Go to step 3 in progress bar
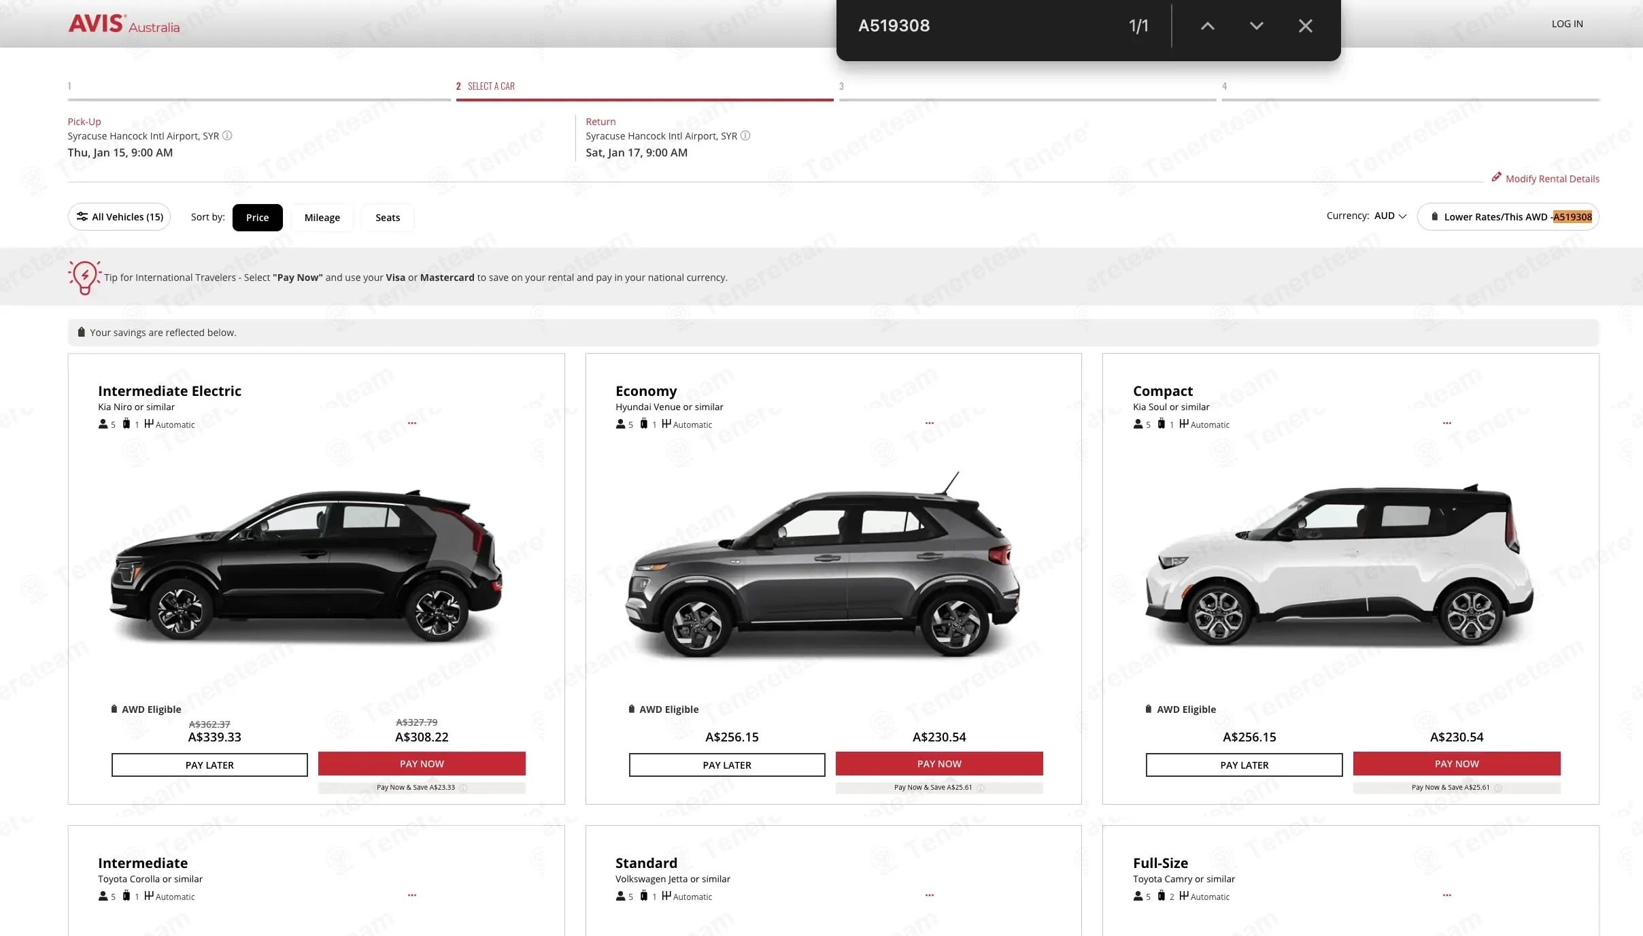Screen dimensions: 1643x936 click(x=1028, y=89)
